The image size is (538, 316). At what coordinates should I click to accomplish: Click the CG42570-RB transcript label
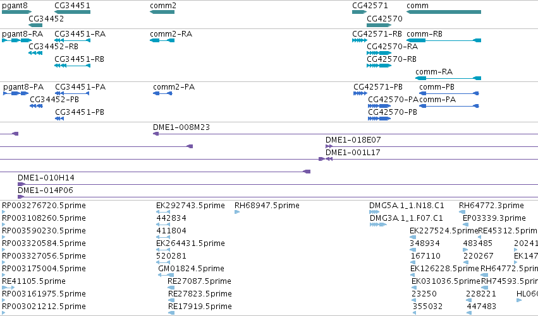click(x=391, y=59)
